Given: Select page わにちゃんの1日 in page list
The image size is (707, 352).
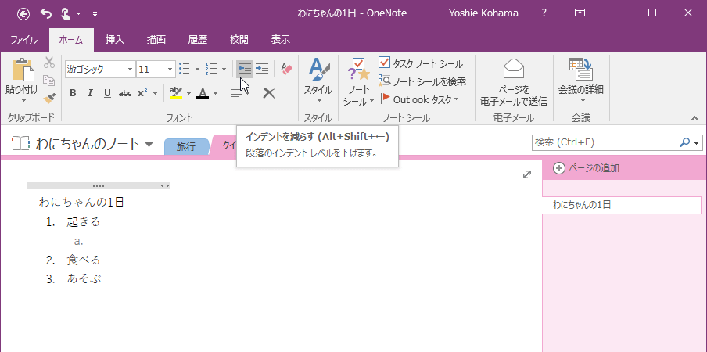Looking at the screenshot, I should point(622,205).
